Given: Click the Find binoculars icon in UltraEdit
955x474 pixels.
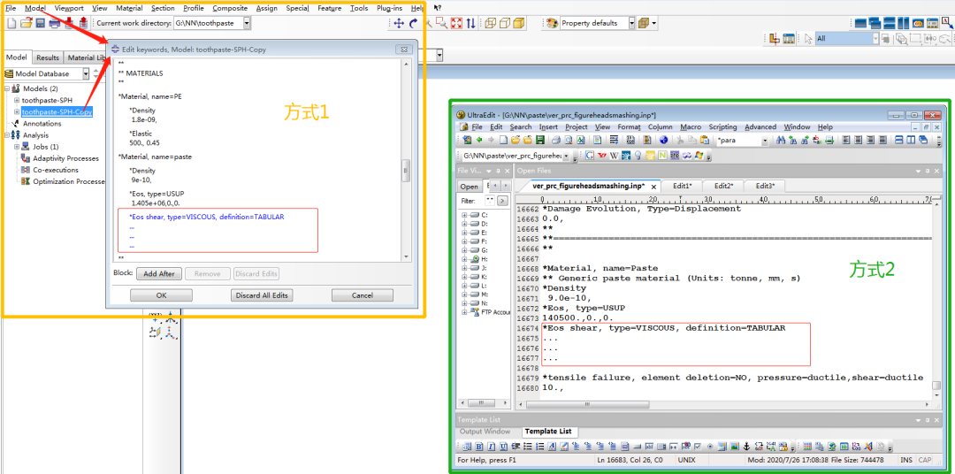Looking at the screenshot, I should 781,140.
